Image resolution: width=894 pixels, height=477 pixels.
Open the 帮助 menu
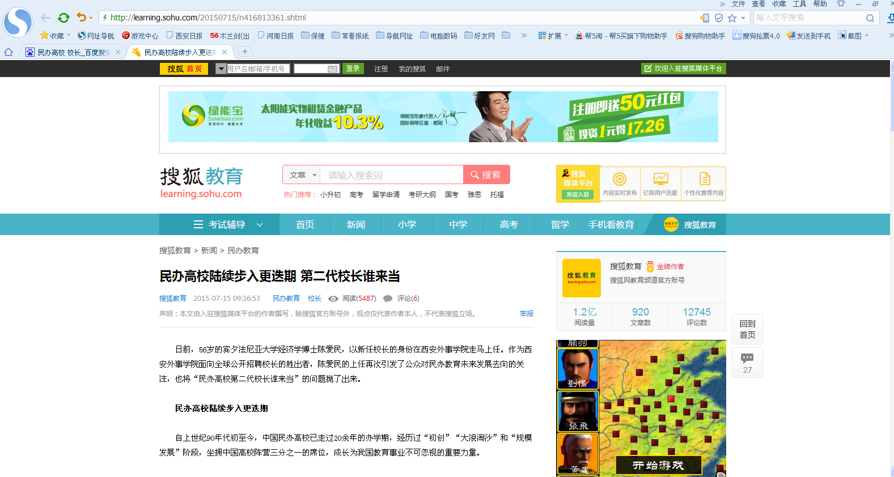[820, 4]
